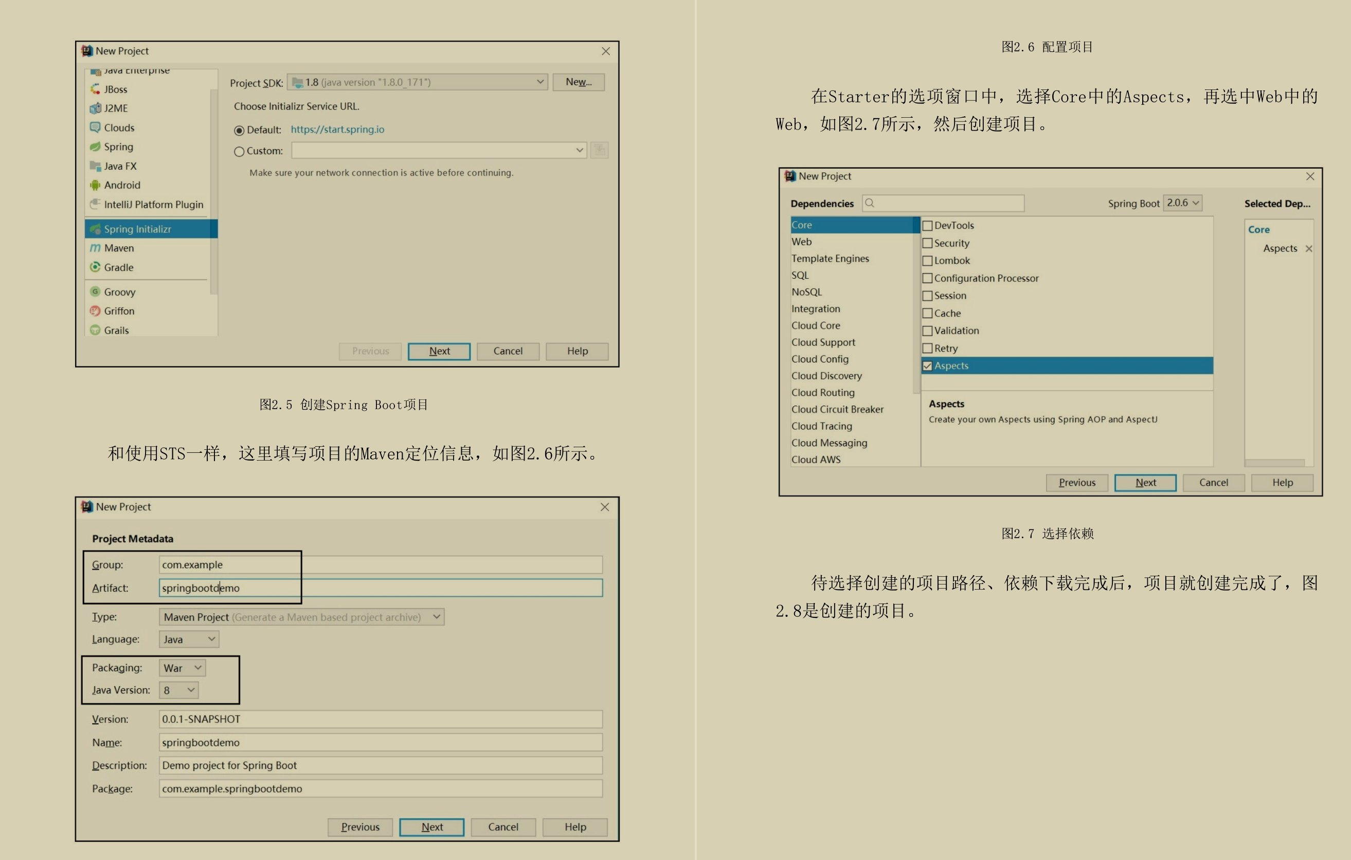Viewport: 1351px width, 860px height.
Task: Select the Cloud Discovery category
Action: (852, 376)
